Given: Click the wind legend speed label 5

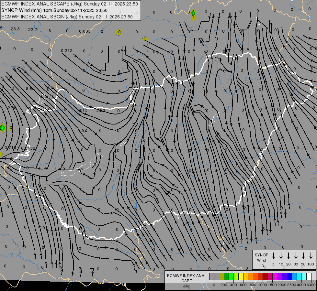Looking at the screenshot, I should [273, 264].
